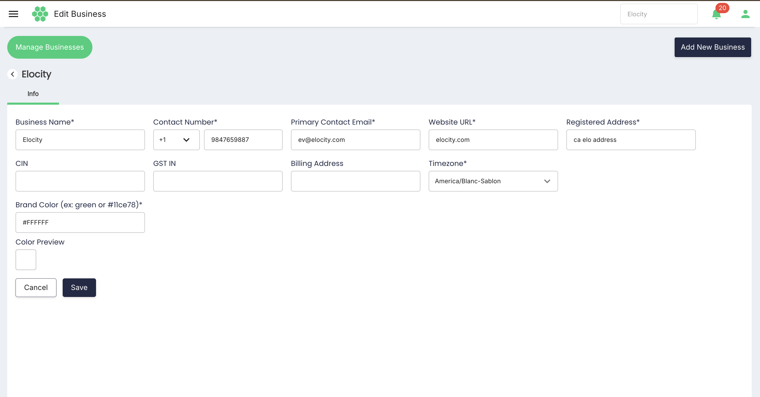Click the red notification count badge 20
Image resolution: width=760 pixels, height=397 pixels.
722,8
